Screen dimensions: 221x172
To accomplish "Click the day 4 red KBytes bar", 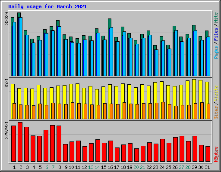I will (x=33, y=148).
